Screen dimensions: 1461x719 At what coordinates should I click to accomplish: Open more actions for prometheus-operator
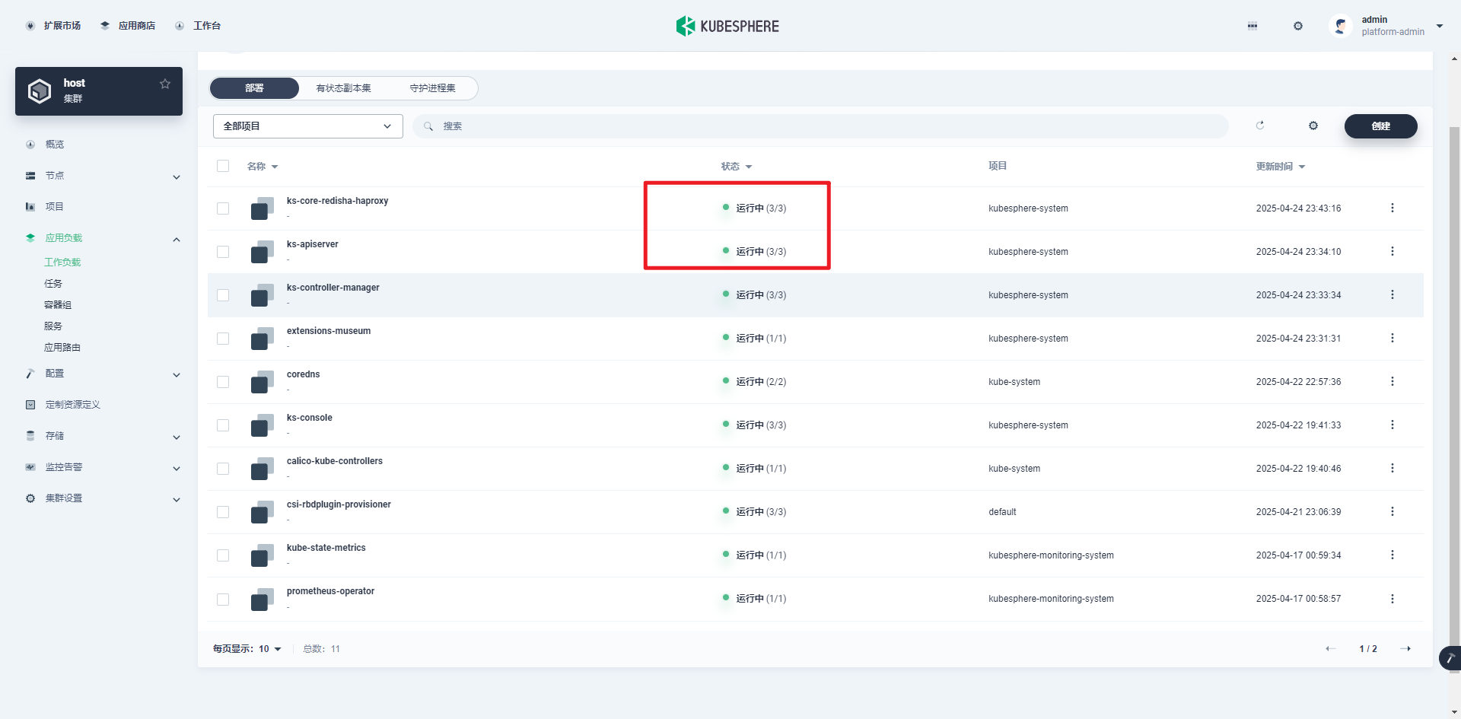point(1393,598)
